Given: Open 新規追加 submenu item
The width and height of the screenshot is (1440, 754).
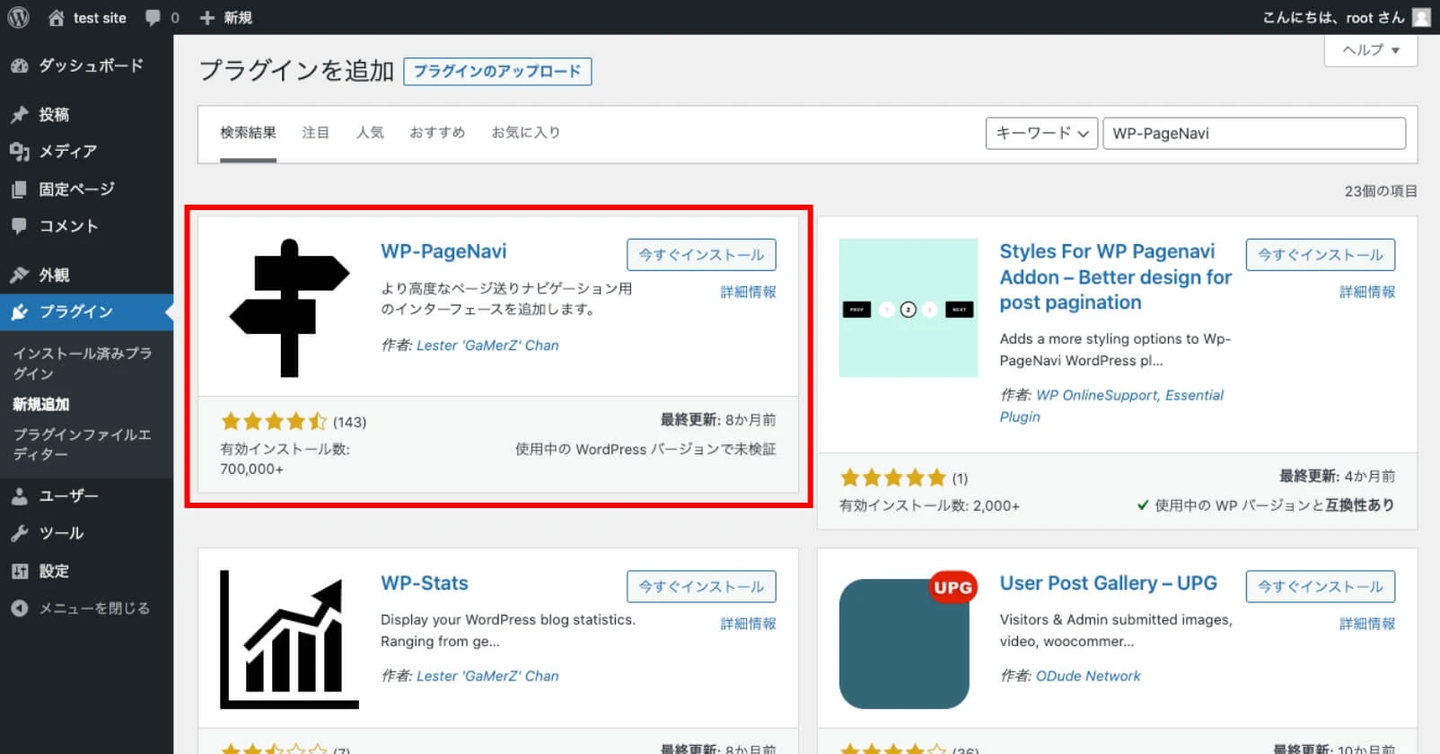Looking at the screenshot, I should pyautogui.click(x=40, y=404).
